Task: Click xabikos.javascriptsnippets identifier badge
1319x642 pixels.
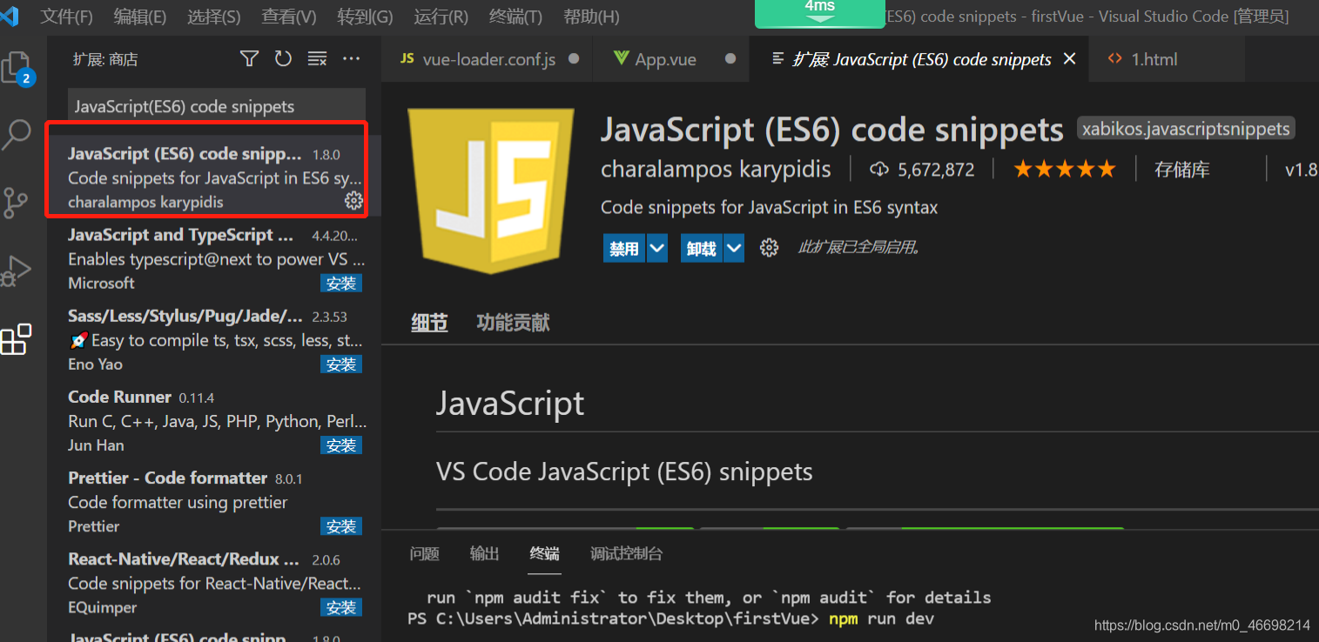Action: click(1186, 129)
